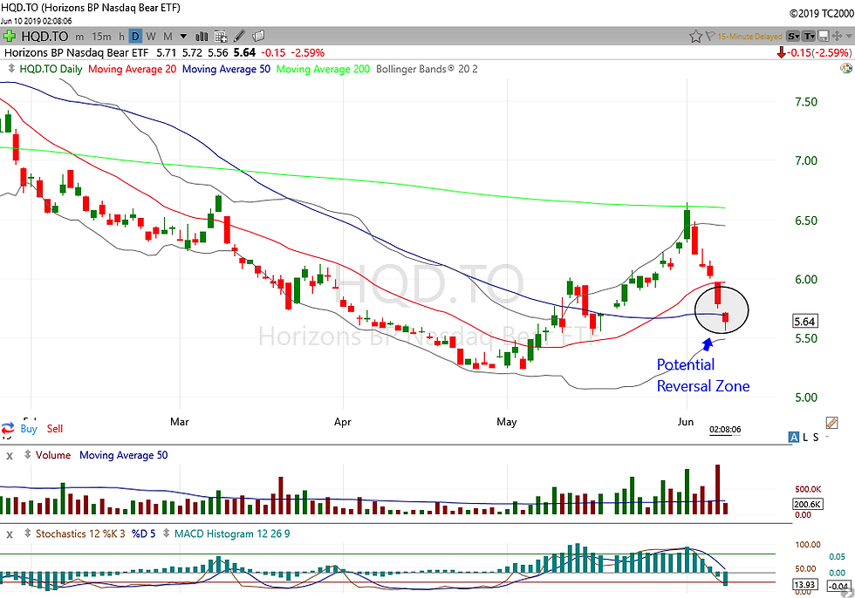Click the Buy link
Viewport: 855px width, 598px height.
[28, 429]
